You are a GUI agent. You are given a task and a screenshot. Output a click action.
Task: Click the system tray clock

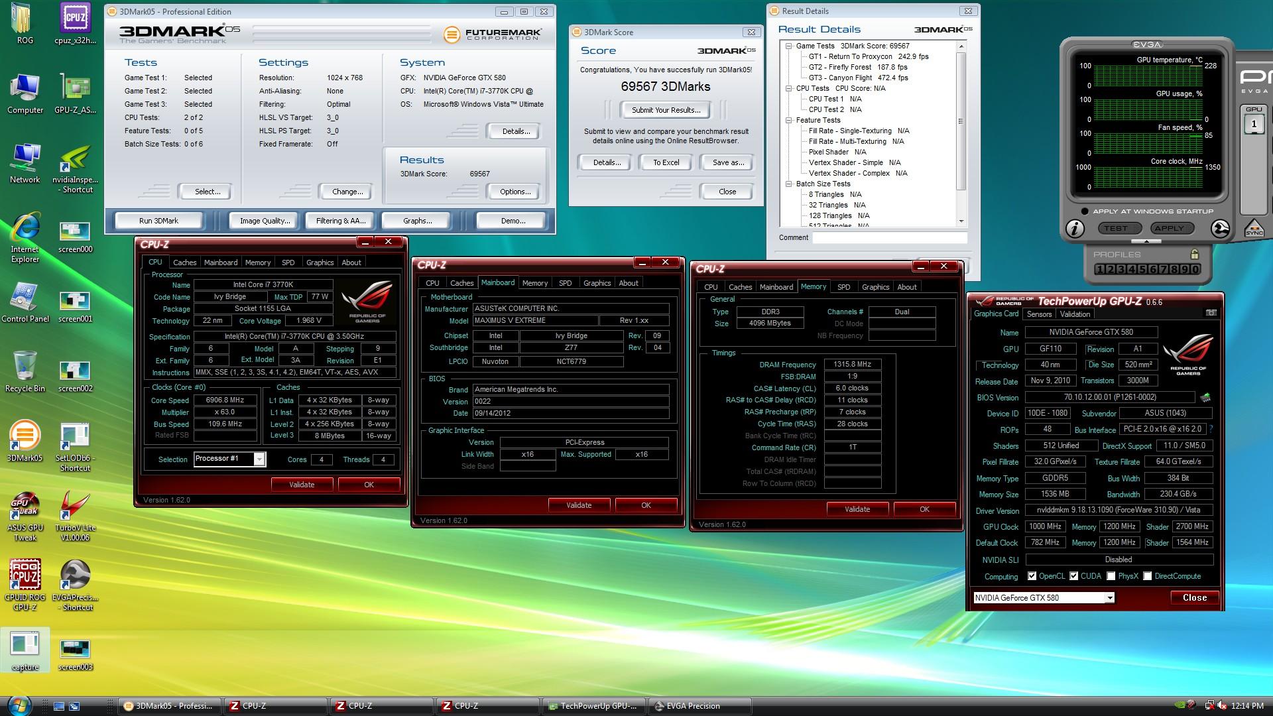1247,706
